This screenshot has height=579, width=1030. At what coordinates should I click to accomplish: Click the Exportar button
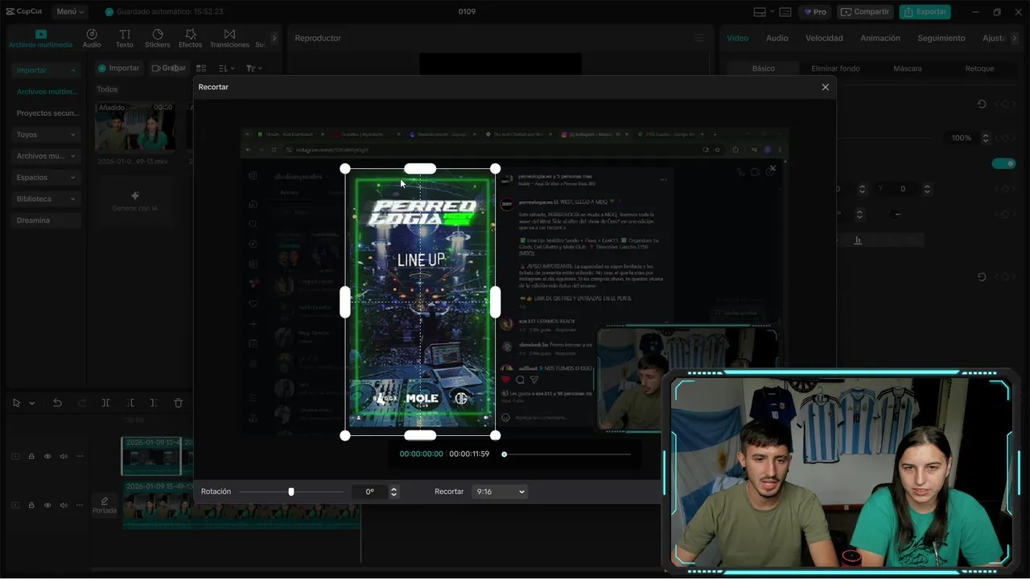pos(925,12)
